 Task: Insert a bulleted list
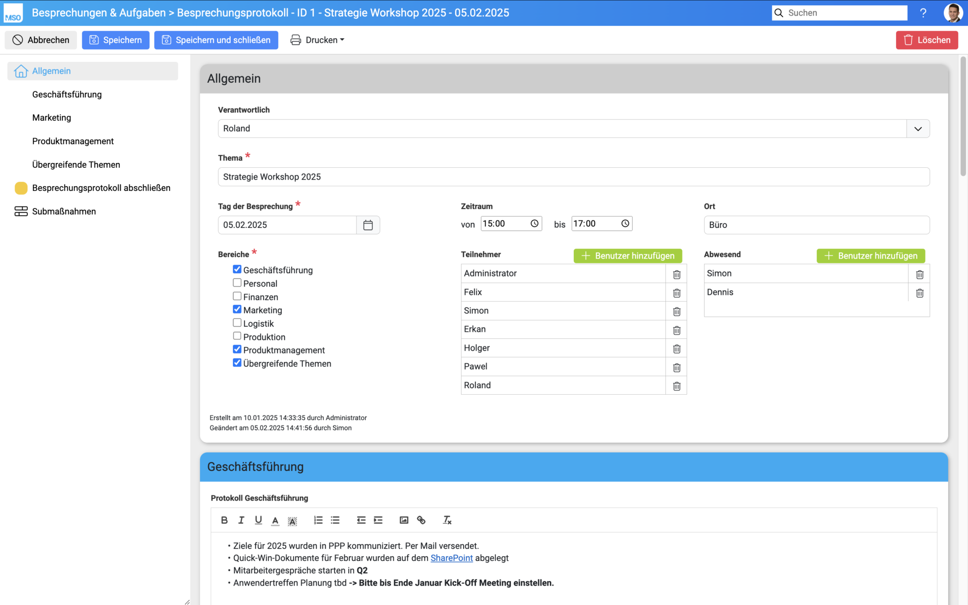click(x=335, y=520)
